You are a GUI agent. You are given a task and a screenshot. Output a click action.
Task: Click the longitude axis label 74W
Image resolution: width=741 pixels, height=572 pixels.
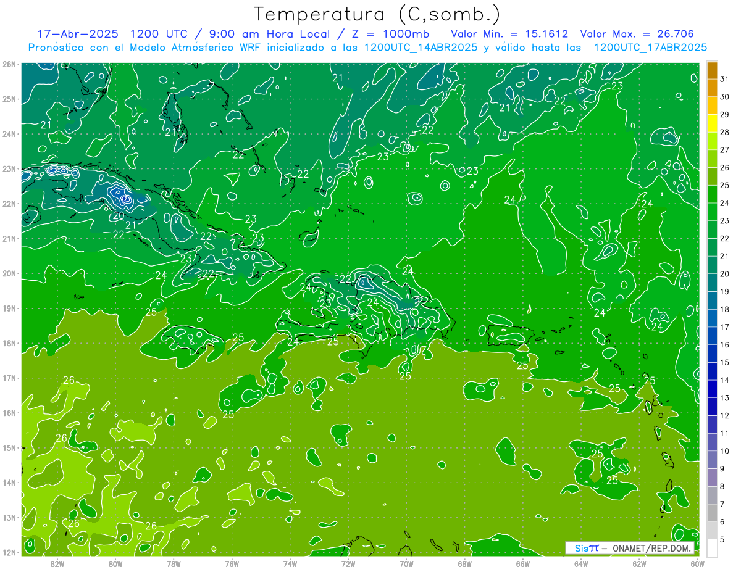pos(290,563)
